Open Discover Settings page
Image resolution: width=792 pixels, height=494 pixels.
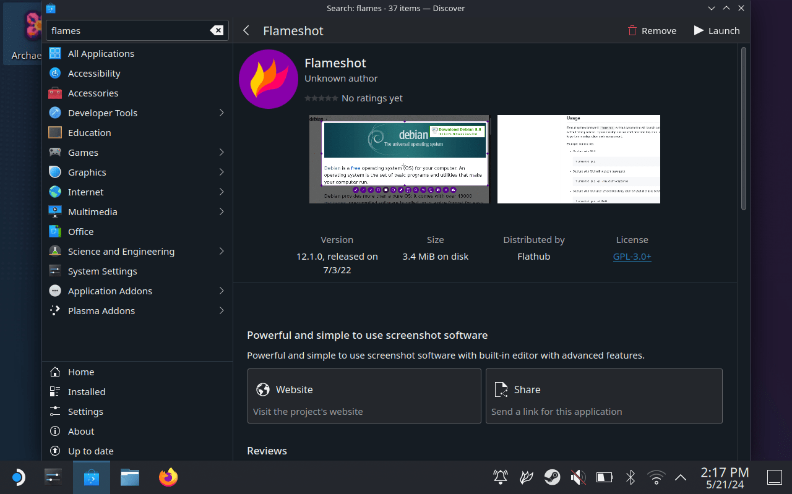[x=137, y=411]
